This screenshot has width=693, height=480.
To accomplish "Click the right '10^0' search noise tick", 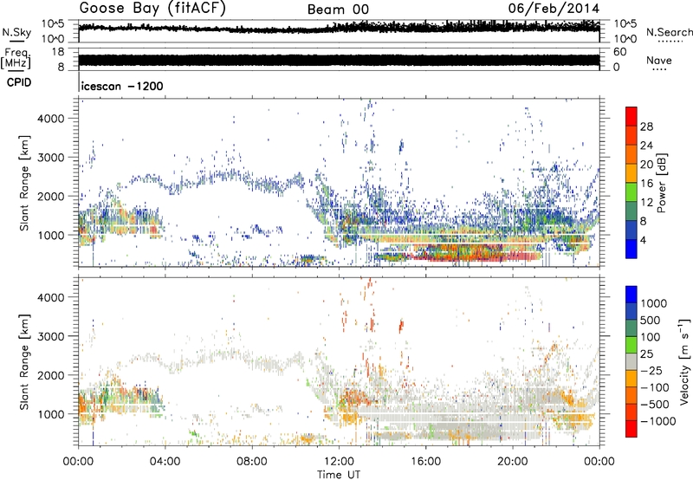I will 625,39.
